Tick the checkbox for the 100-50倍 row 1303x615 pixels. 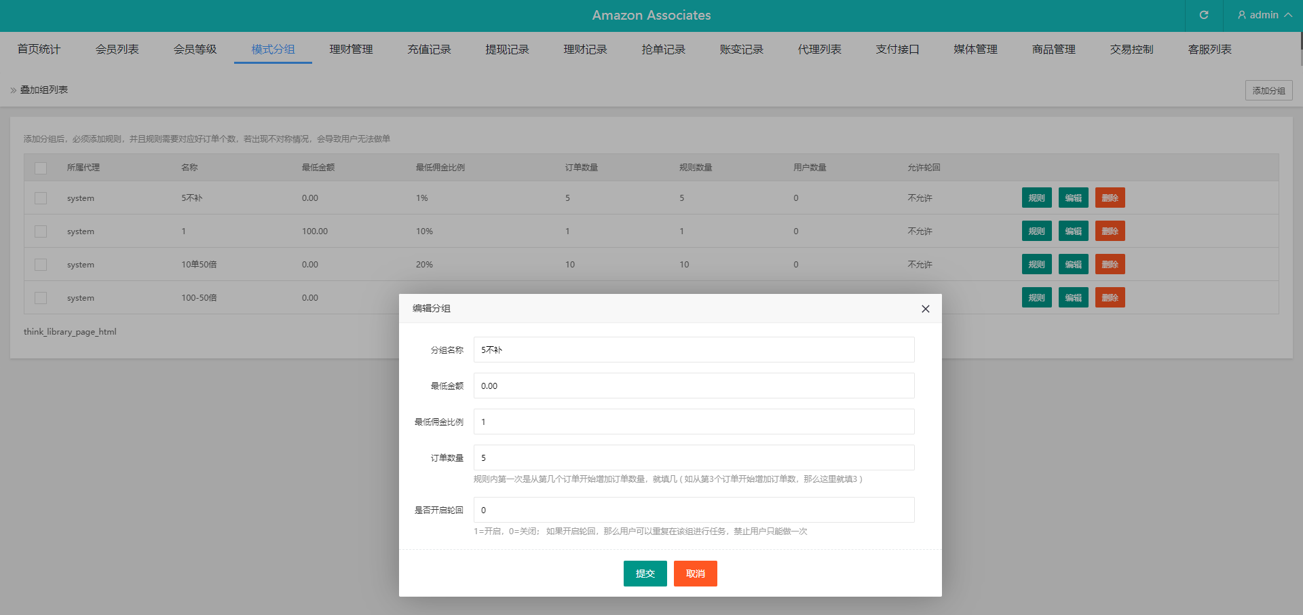tap(41, 298)
